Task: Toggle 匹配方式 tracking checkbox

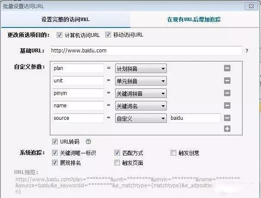Action: tap(117, 152)
